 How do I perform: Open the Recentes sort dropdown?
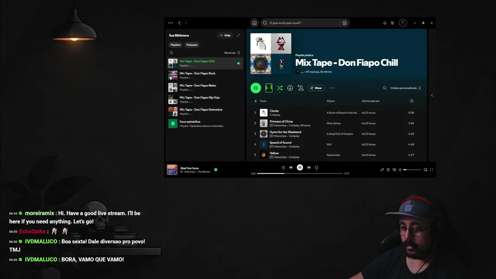[x=232, y=53]
